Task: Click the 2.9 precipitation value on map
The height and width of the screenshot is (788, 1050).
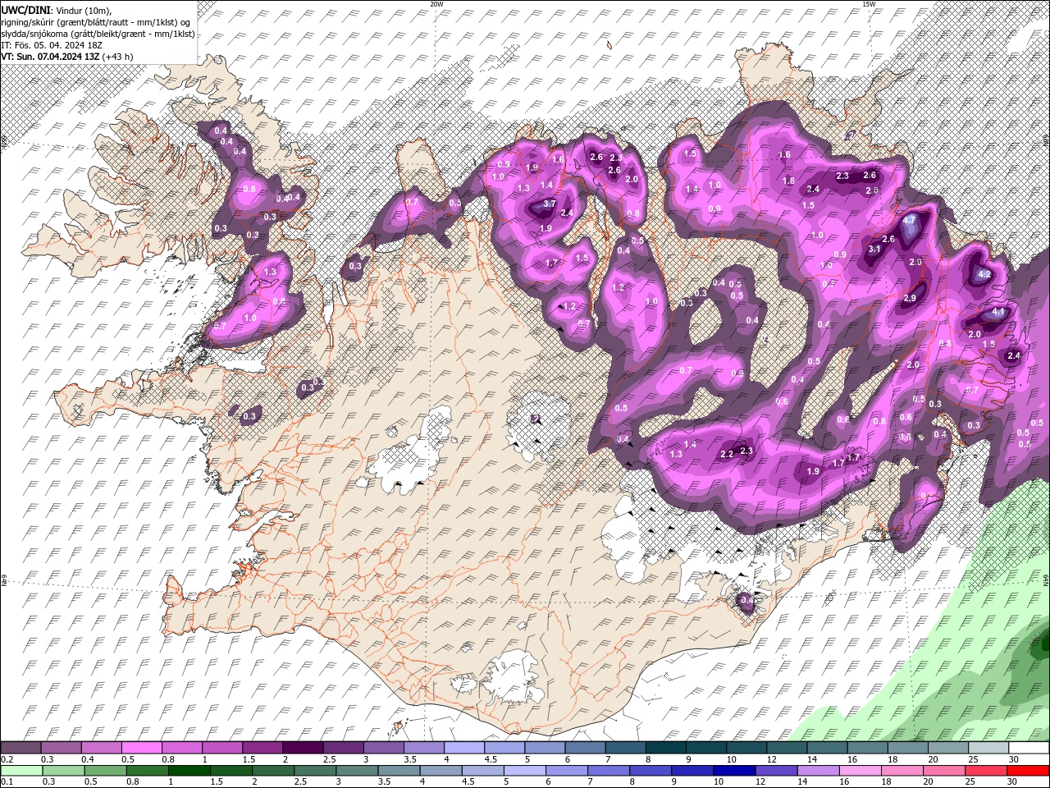Action: point(910,299)
